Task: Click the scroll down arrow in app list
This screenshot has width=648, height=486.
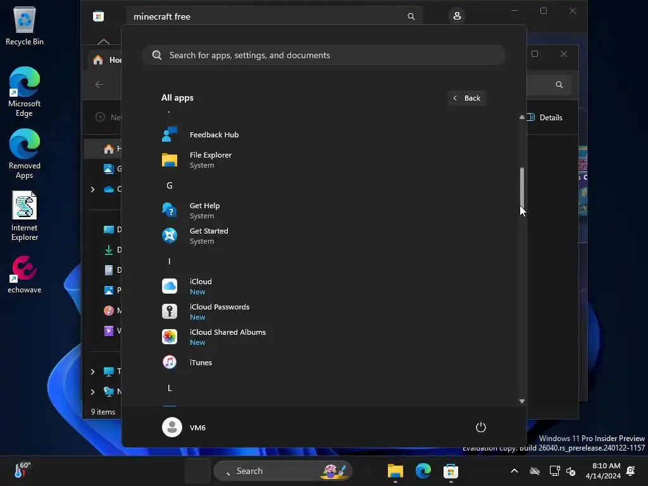Action: [x=522, y=401]
